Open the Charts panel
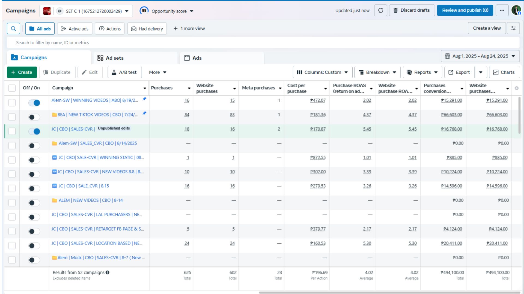 504,72
